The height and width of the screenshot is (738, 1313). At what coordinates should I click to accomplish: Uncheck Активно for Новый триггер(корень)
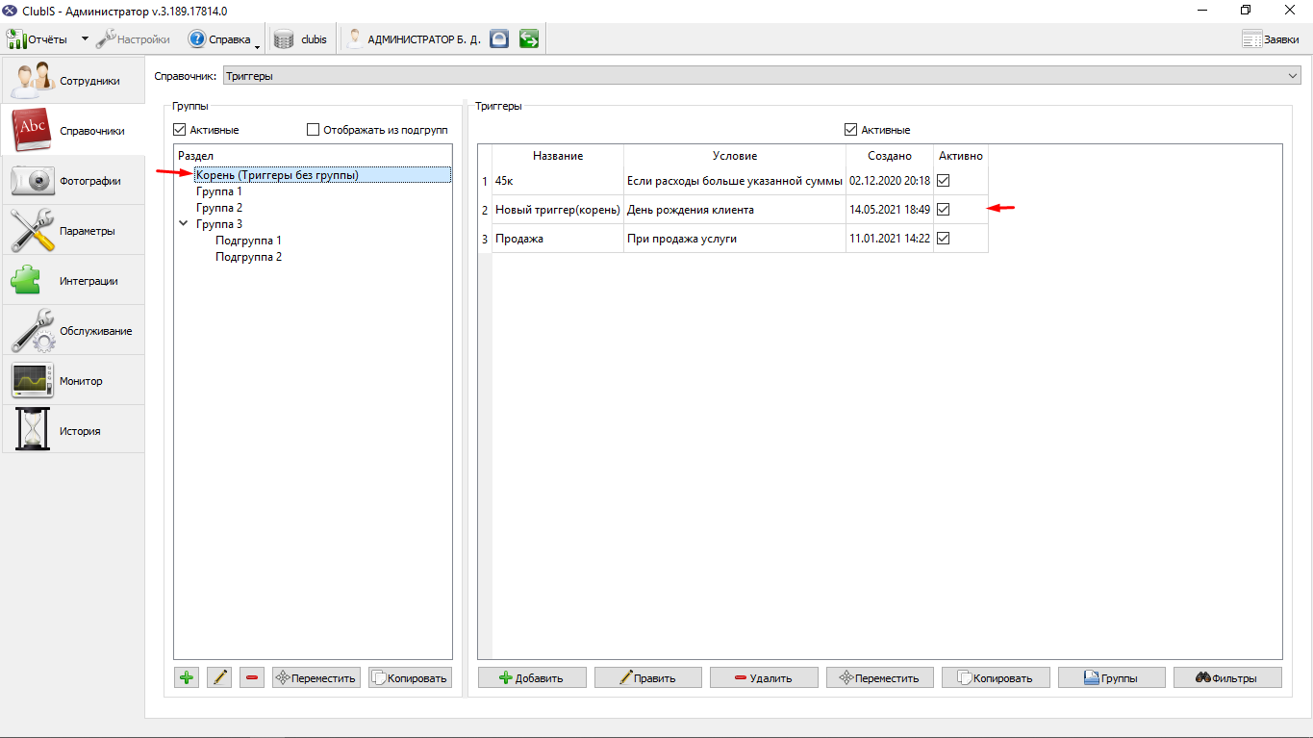pos(943,209)
